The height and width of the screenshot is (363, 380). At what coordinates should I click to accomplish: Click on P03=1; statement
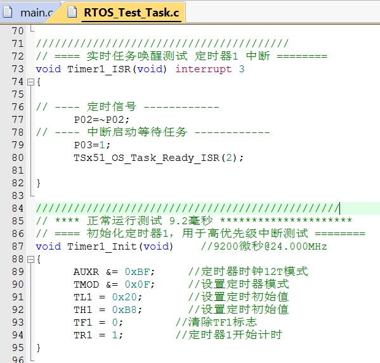point(92,145)
